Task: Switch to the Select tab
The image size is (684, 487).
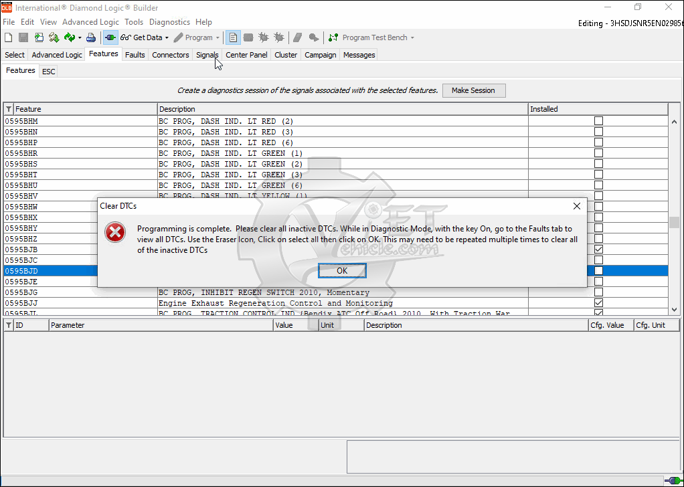Action: 15,55
